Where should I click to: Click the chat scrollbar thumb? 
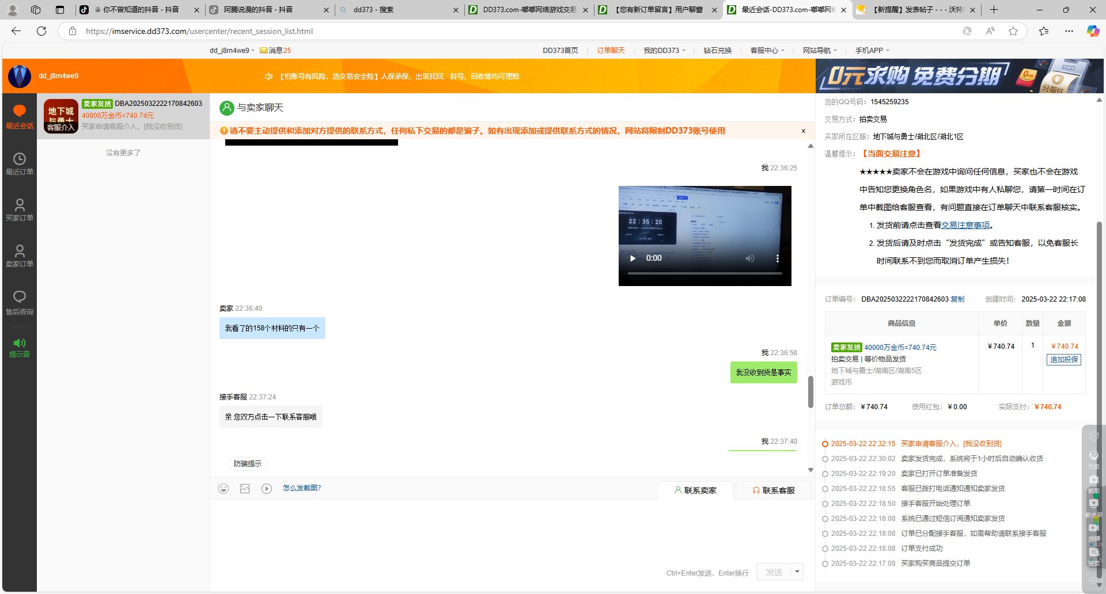[x=810, y=392]
